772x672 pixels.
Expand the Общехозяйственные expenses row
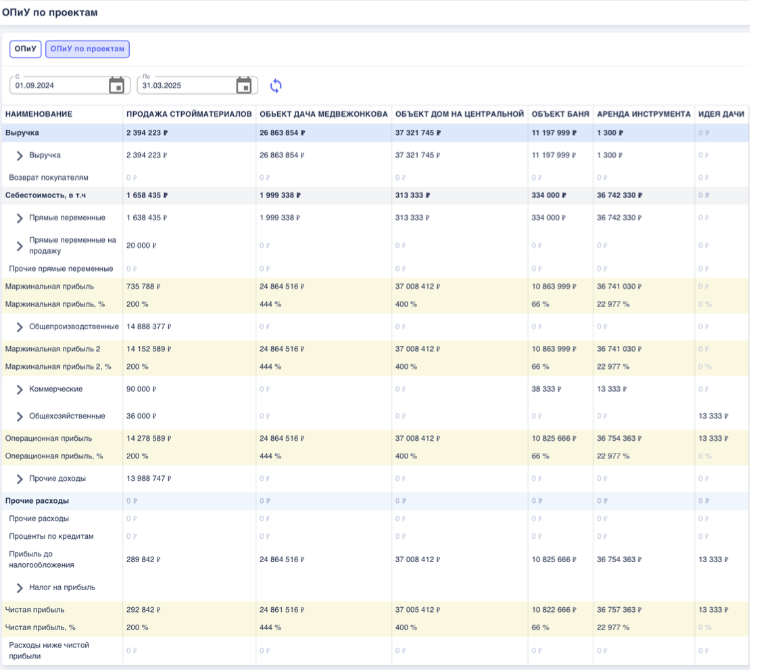tap(20, 416)
